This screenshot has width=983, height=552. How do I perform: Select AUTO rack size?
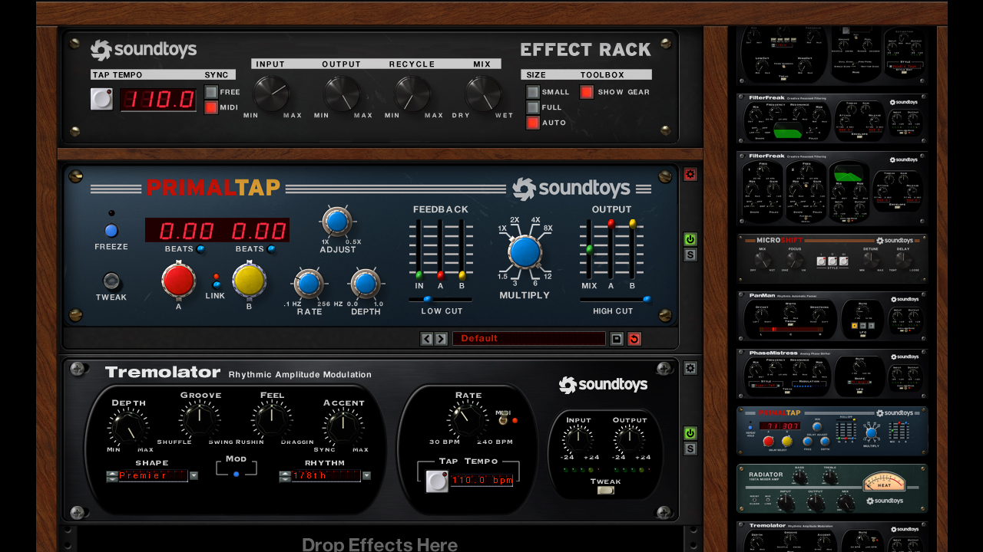533,123
